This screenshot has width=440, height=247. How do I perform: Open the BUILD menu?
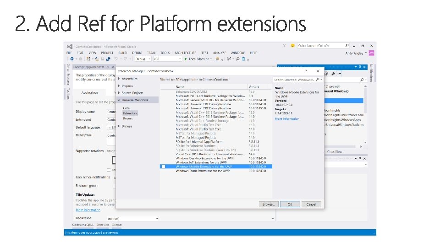[123, 53]
